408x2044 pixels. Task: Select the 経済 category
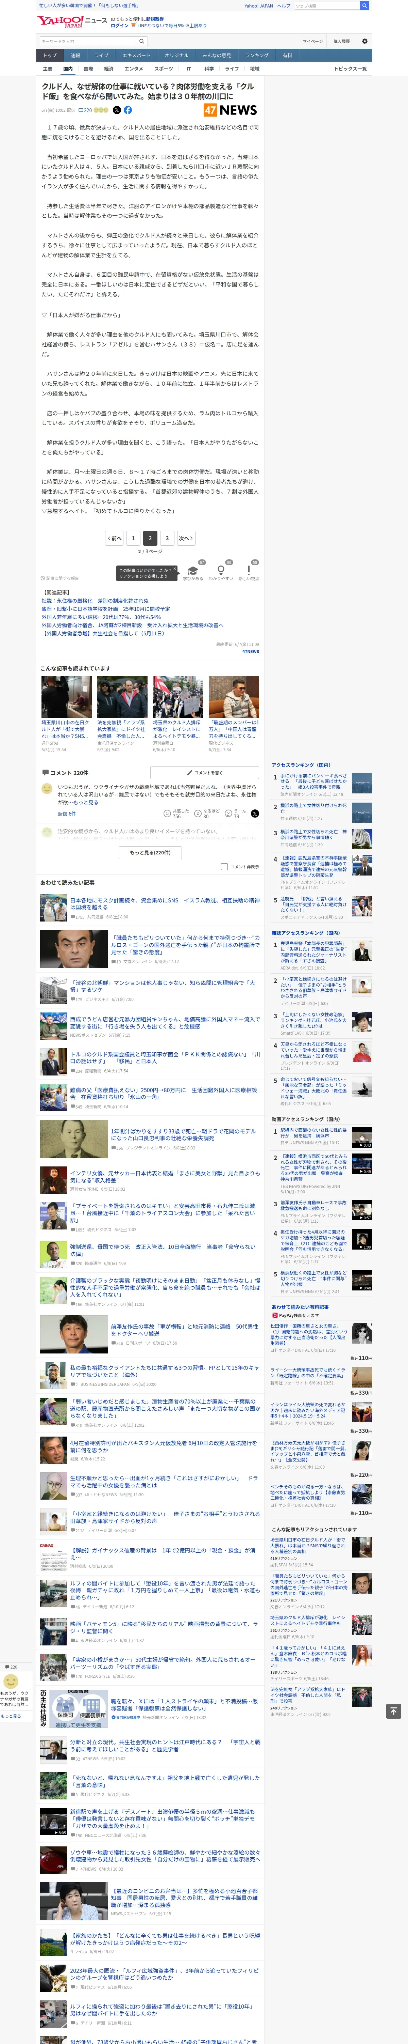[x=108, y=69]
